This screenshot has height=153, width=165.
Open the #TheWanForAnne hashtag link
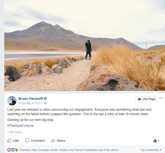(x=21, y=126)
